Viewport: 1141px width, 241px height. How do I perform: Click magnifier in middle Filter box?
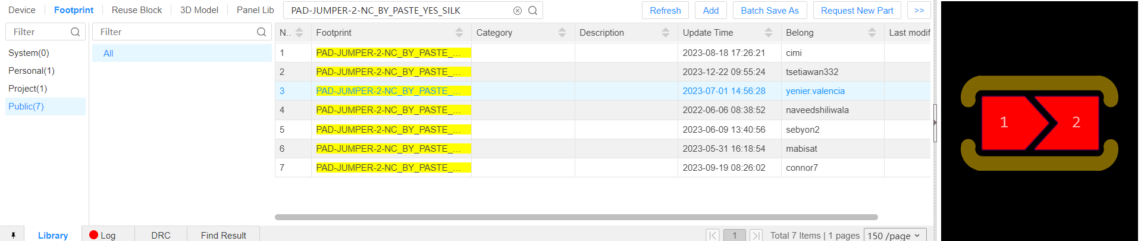[x=261, y=32]
